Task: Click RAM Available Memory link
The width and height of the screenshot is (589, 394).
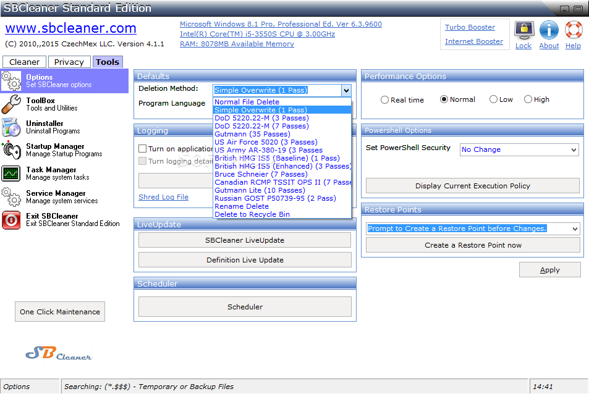Action: 237,44
